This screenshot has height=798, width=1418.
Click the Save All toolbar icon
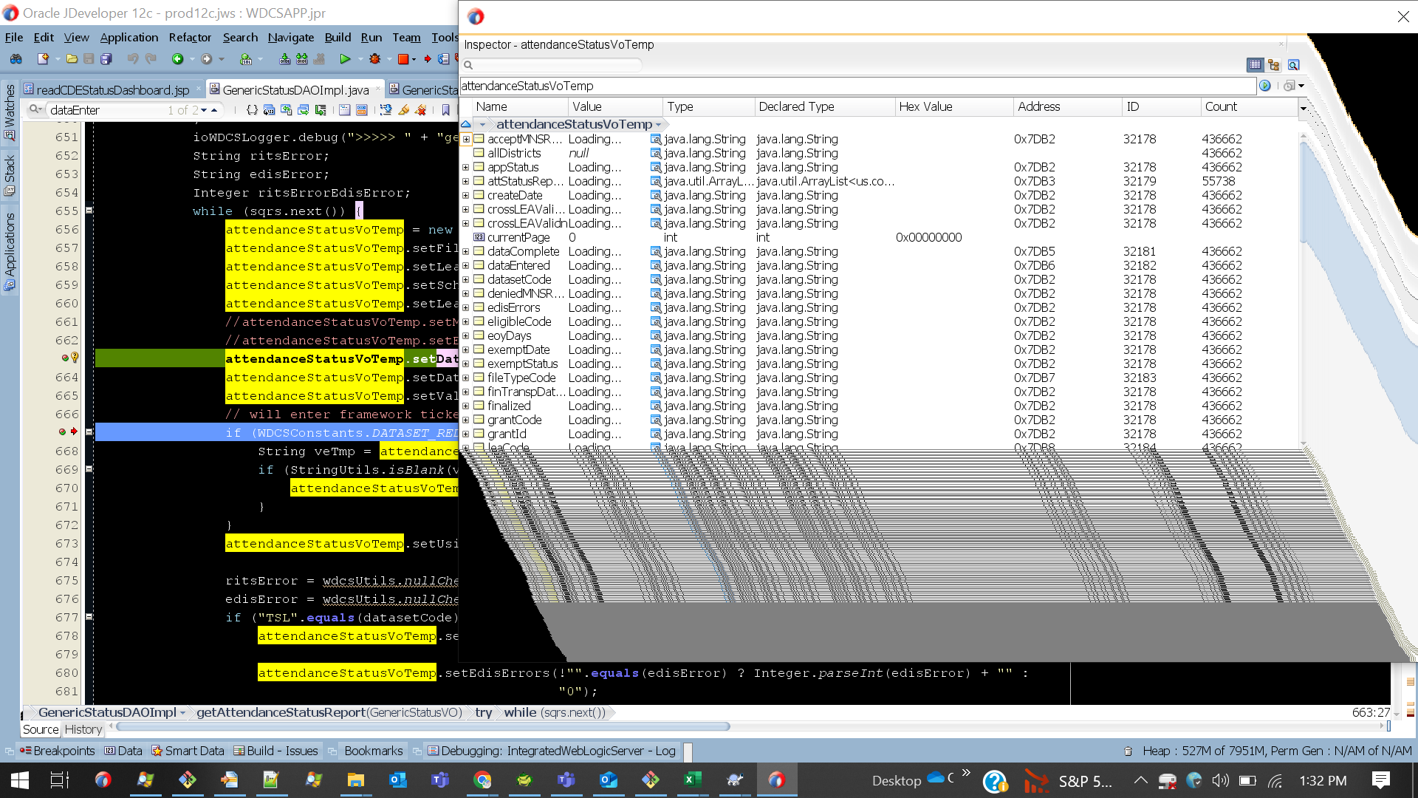click(x=106, y=59)
